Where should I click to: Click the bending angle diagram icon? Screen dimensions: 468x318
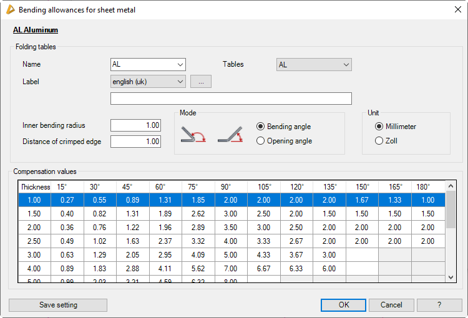pos(193,134)
